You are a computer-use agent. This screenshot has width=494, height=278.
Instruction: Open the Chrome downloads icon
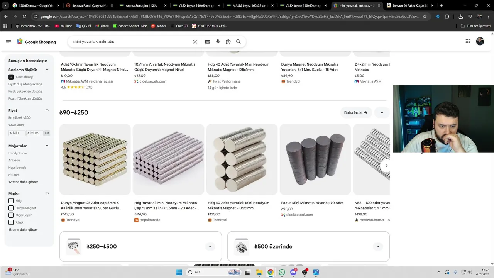[461, 17]
